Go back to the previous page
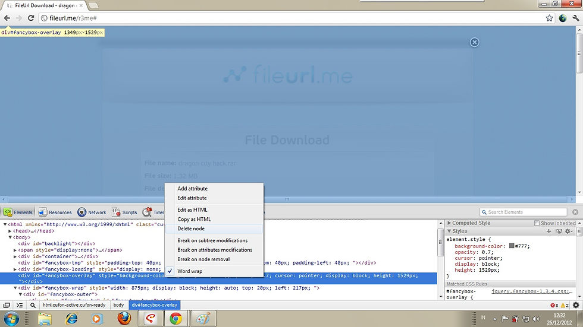The height and width of the screenshot is (327, 583). point(7,18)
